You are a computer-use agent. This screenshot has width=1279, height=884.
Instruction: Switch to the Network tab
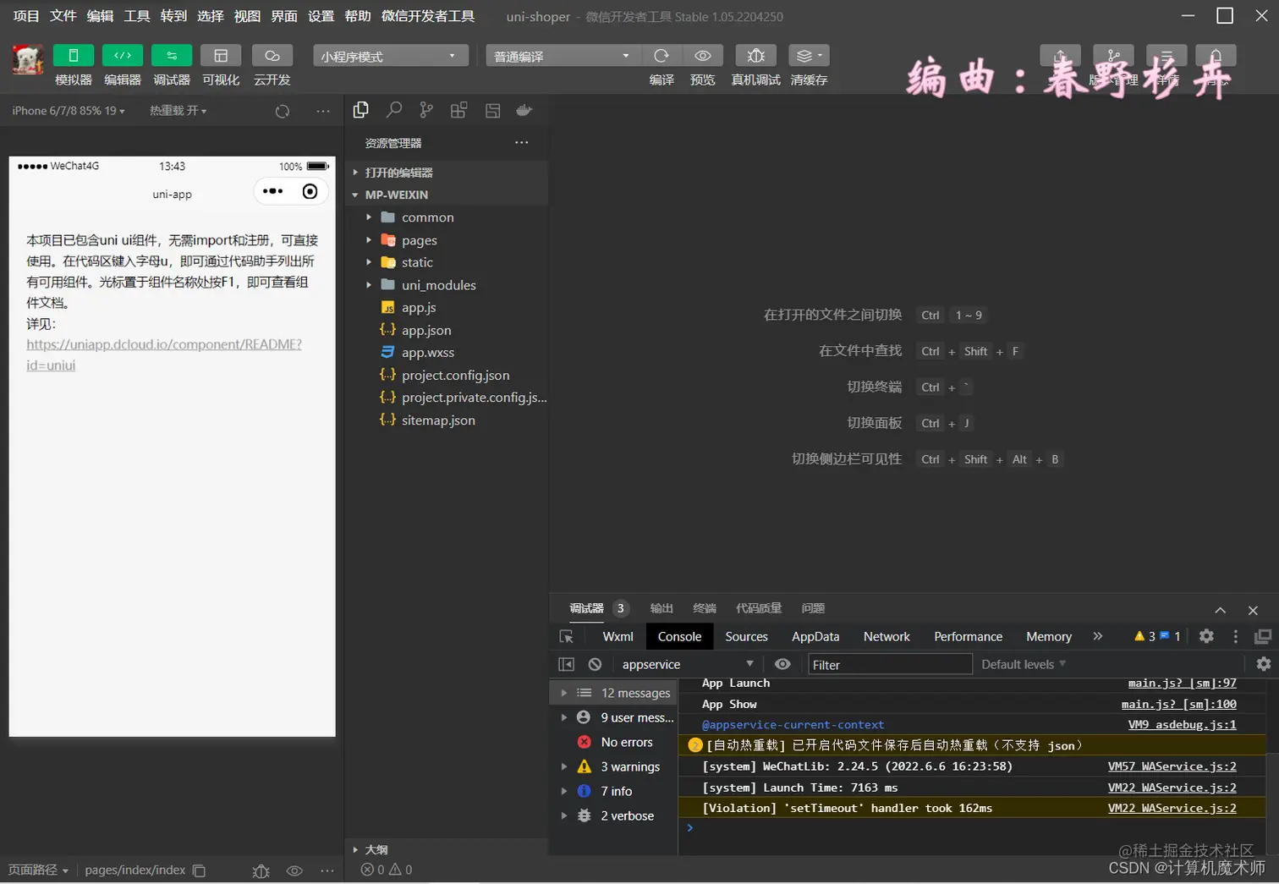click(887, 636)
